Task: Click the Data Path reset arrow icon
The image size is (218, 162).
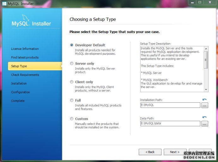Action: (x=204, y=117)
